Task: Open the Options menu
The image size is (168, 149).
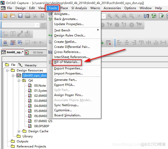Action: 130,8
